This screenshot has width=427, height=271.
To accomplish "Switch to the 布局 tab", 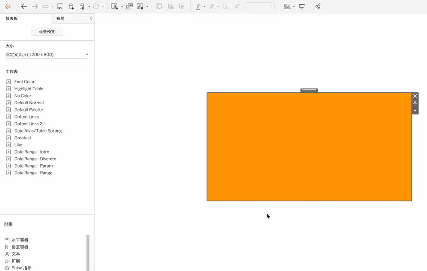I will point(61,19).
